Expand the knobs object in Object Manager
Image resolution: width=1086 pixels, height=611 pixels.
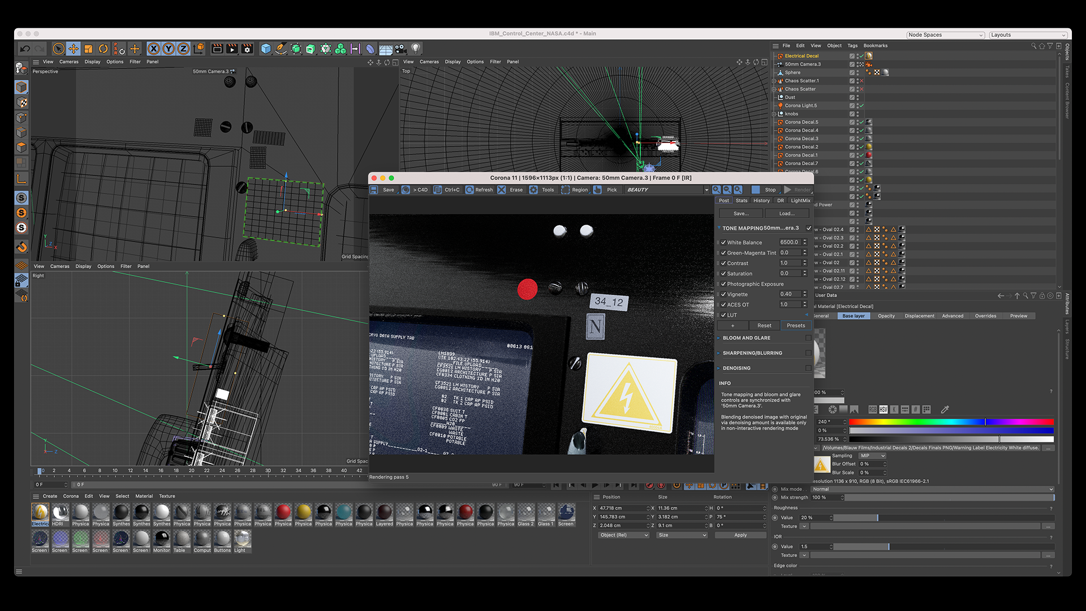pos(774,114)
